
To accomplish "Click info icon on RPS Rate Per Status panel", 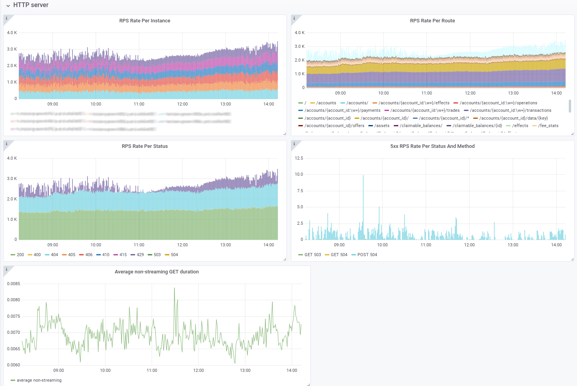I will 6,144.
